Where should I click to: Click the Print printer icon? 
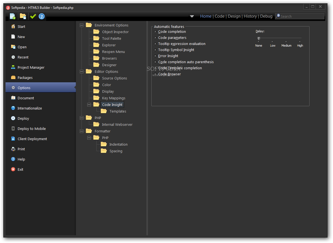(13, 149)
